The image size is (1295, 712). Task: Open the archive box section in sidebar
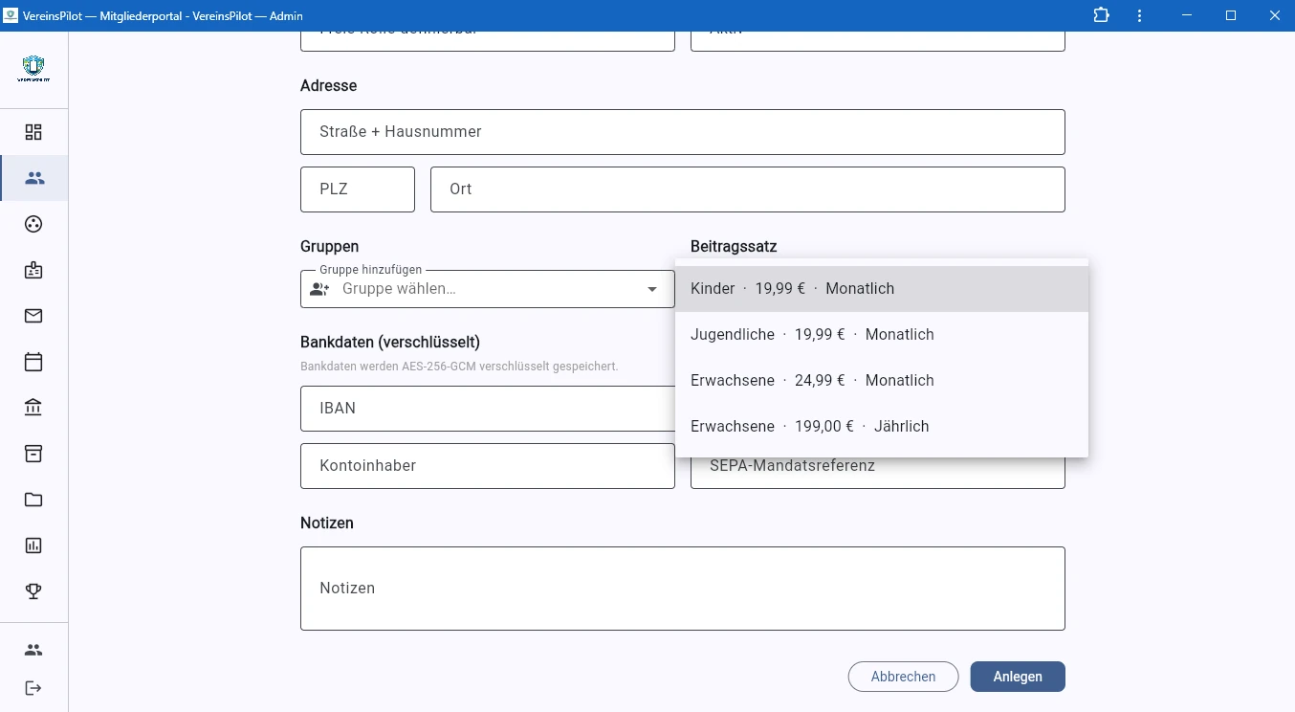[x=33, y=453]
